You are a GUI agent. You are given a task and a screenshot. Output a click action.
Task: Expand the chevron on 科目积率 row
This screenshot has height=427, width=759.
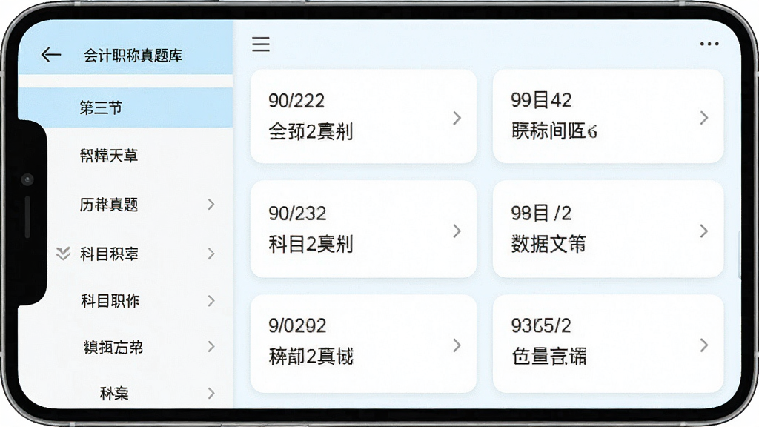211,254
